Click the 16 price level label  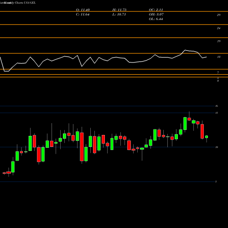217,106
